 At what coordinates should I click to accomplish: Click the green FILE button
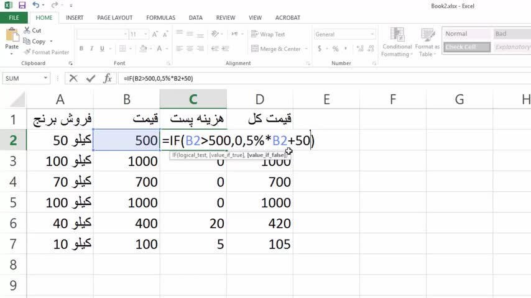13,18
